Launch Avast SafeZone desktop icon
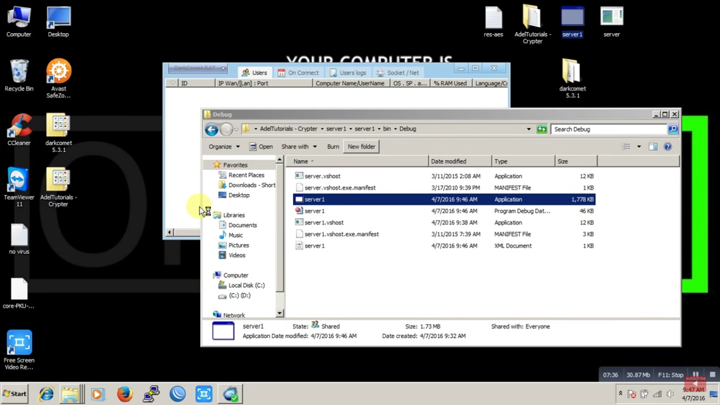 point(59,78)
